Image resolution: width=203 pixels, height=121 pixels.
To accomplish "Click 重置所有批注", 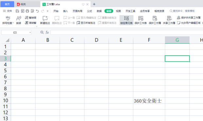I will (x=107, y=23).
